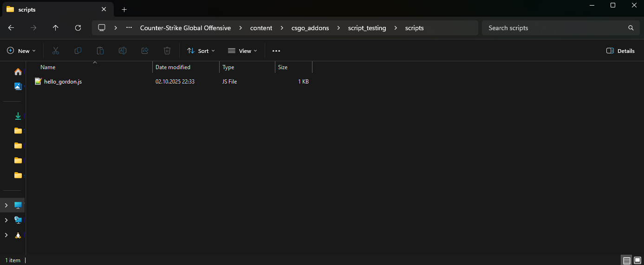
Task: Open the View dropdown menu
Action: point(242,51)
